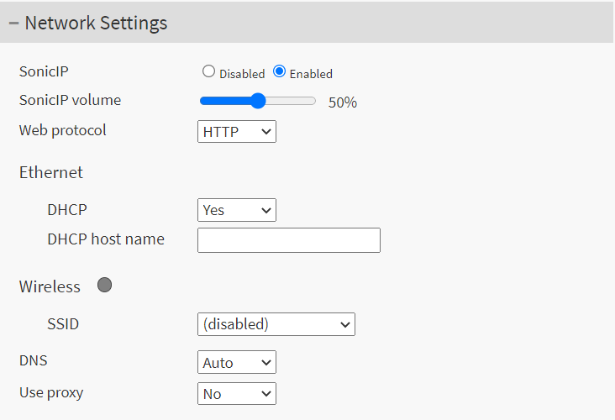
Task: Click the Wireless status indicator circle
Action: click(105, 286)
